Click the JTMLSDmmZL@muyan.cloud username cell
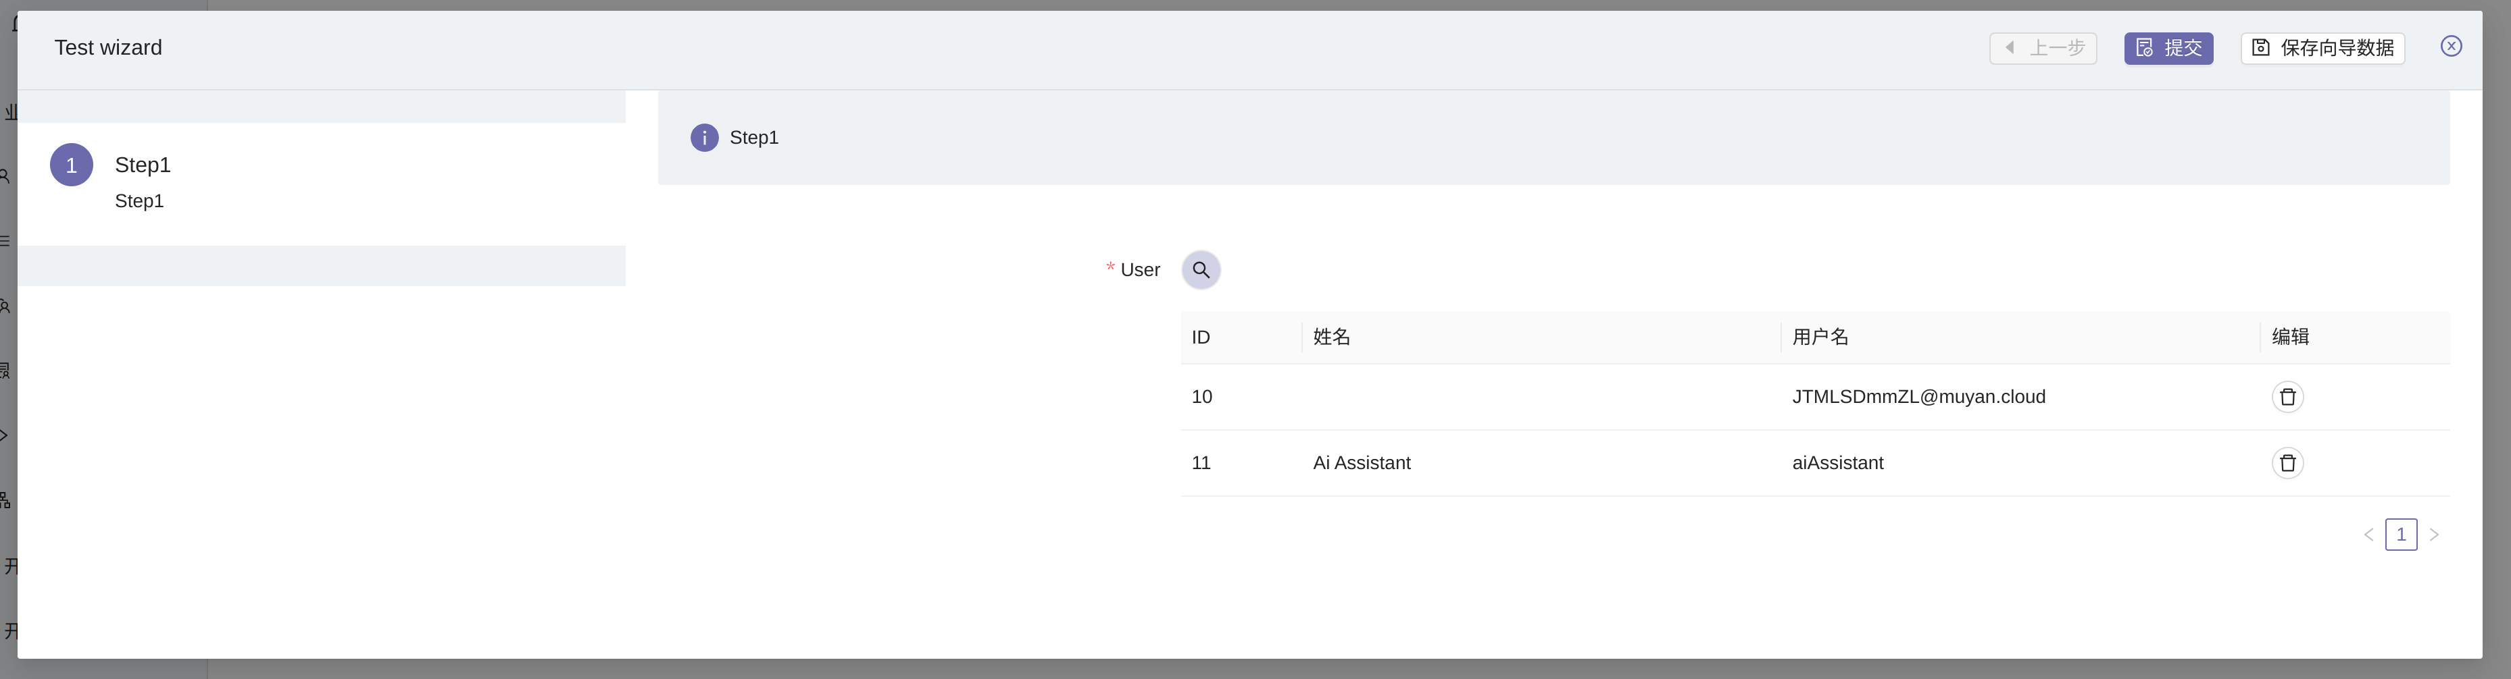2511x679 pixels. click(1917, 396)
